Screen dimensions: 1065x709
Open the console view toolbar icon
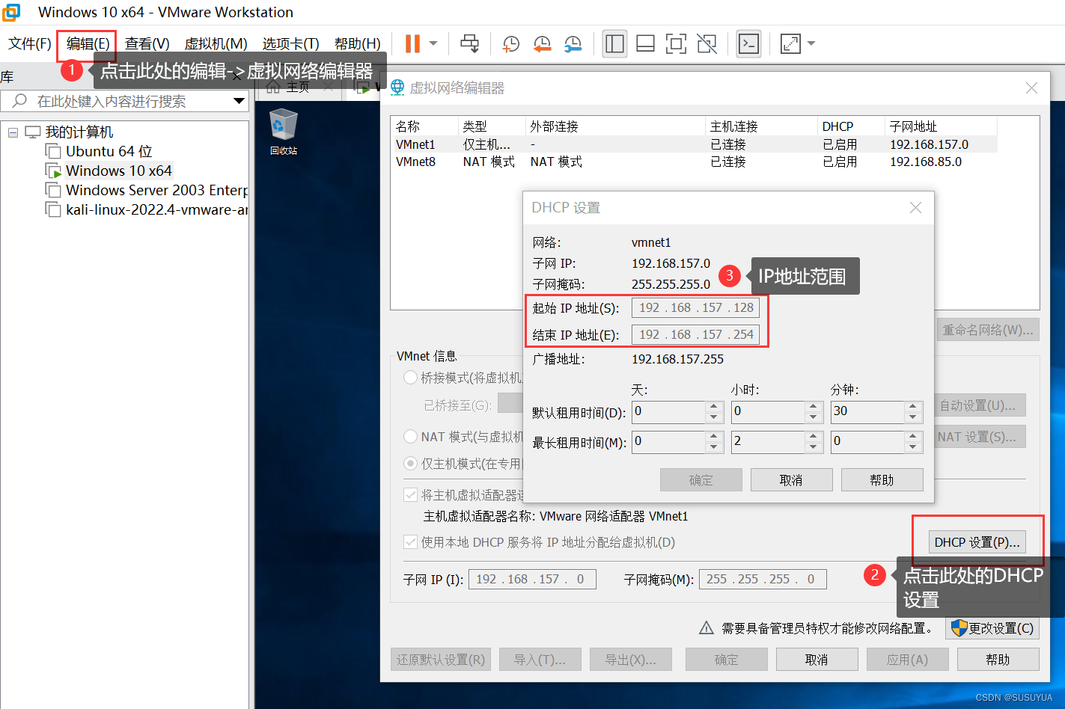pyautogui.click(x=748, y=43)
